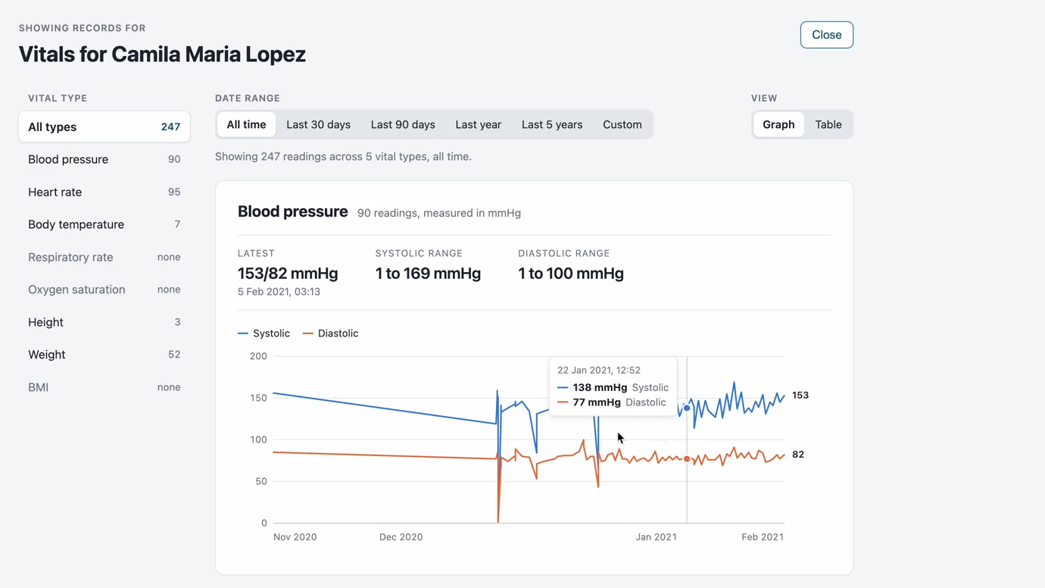Pick the Last 90 days range

pyautogui.click(x=403, y=124)
